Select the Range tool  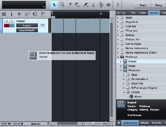tap(62, 5)
